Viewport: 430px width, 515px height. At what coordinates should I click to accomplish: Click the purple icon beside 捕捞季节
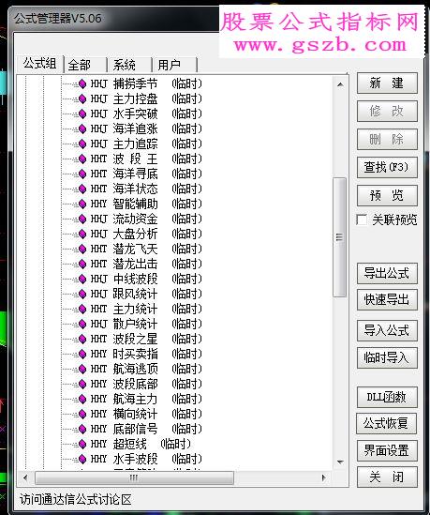[x=82, y=84]
